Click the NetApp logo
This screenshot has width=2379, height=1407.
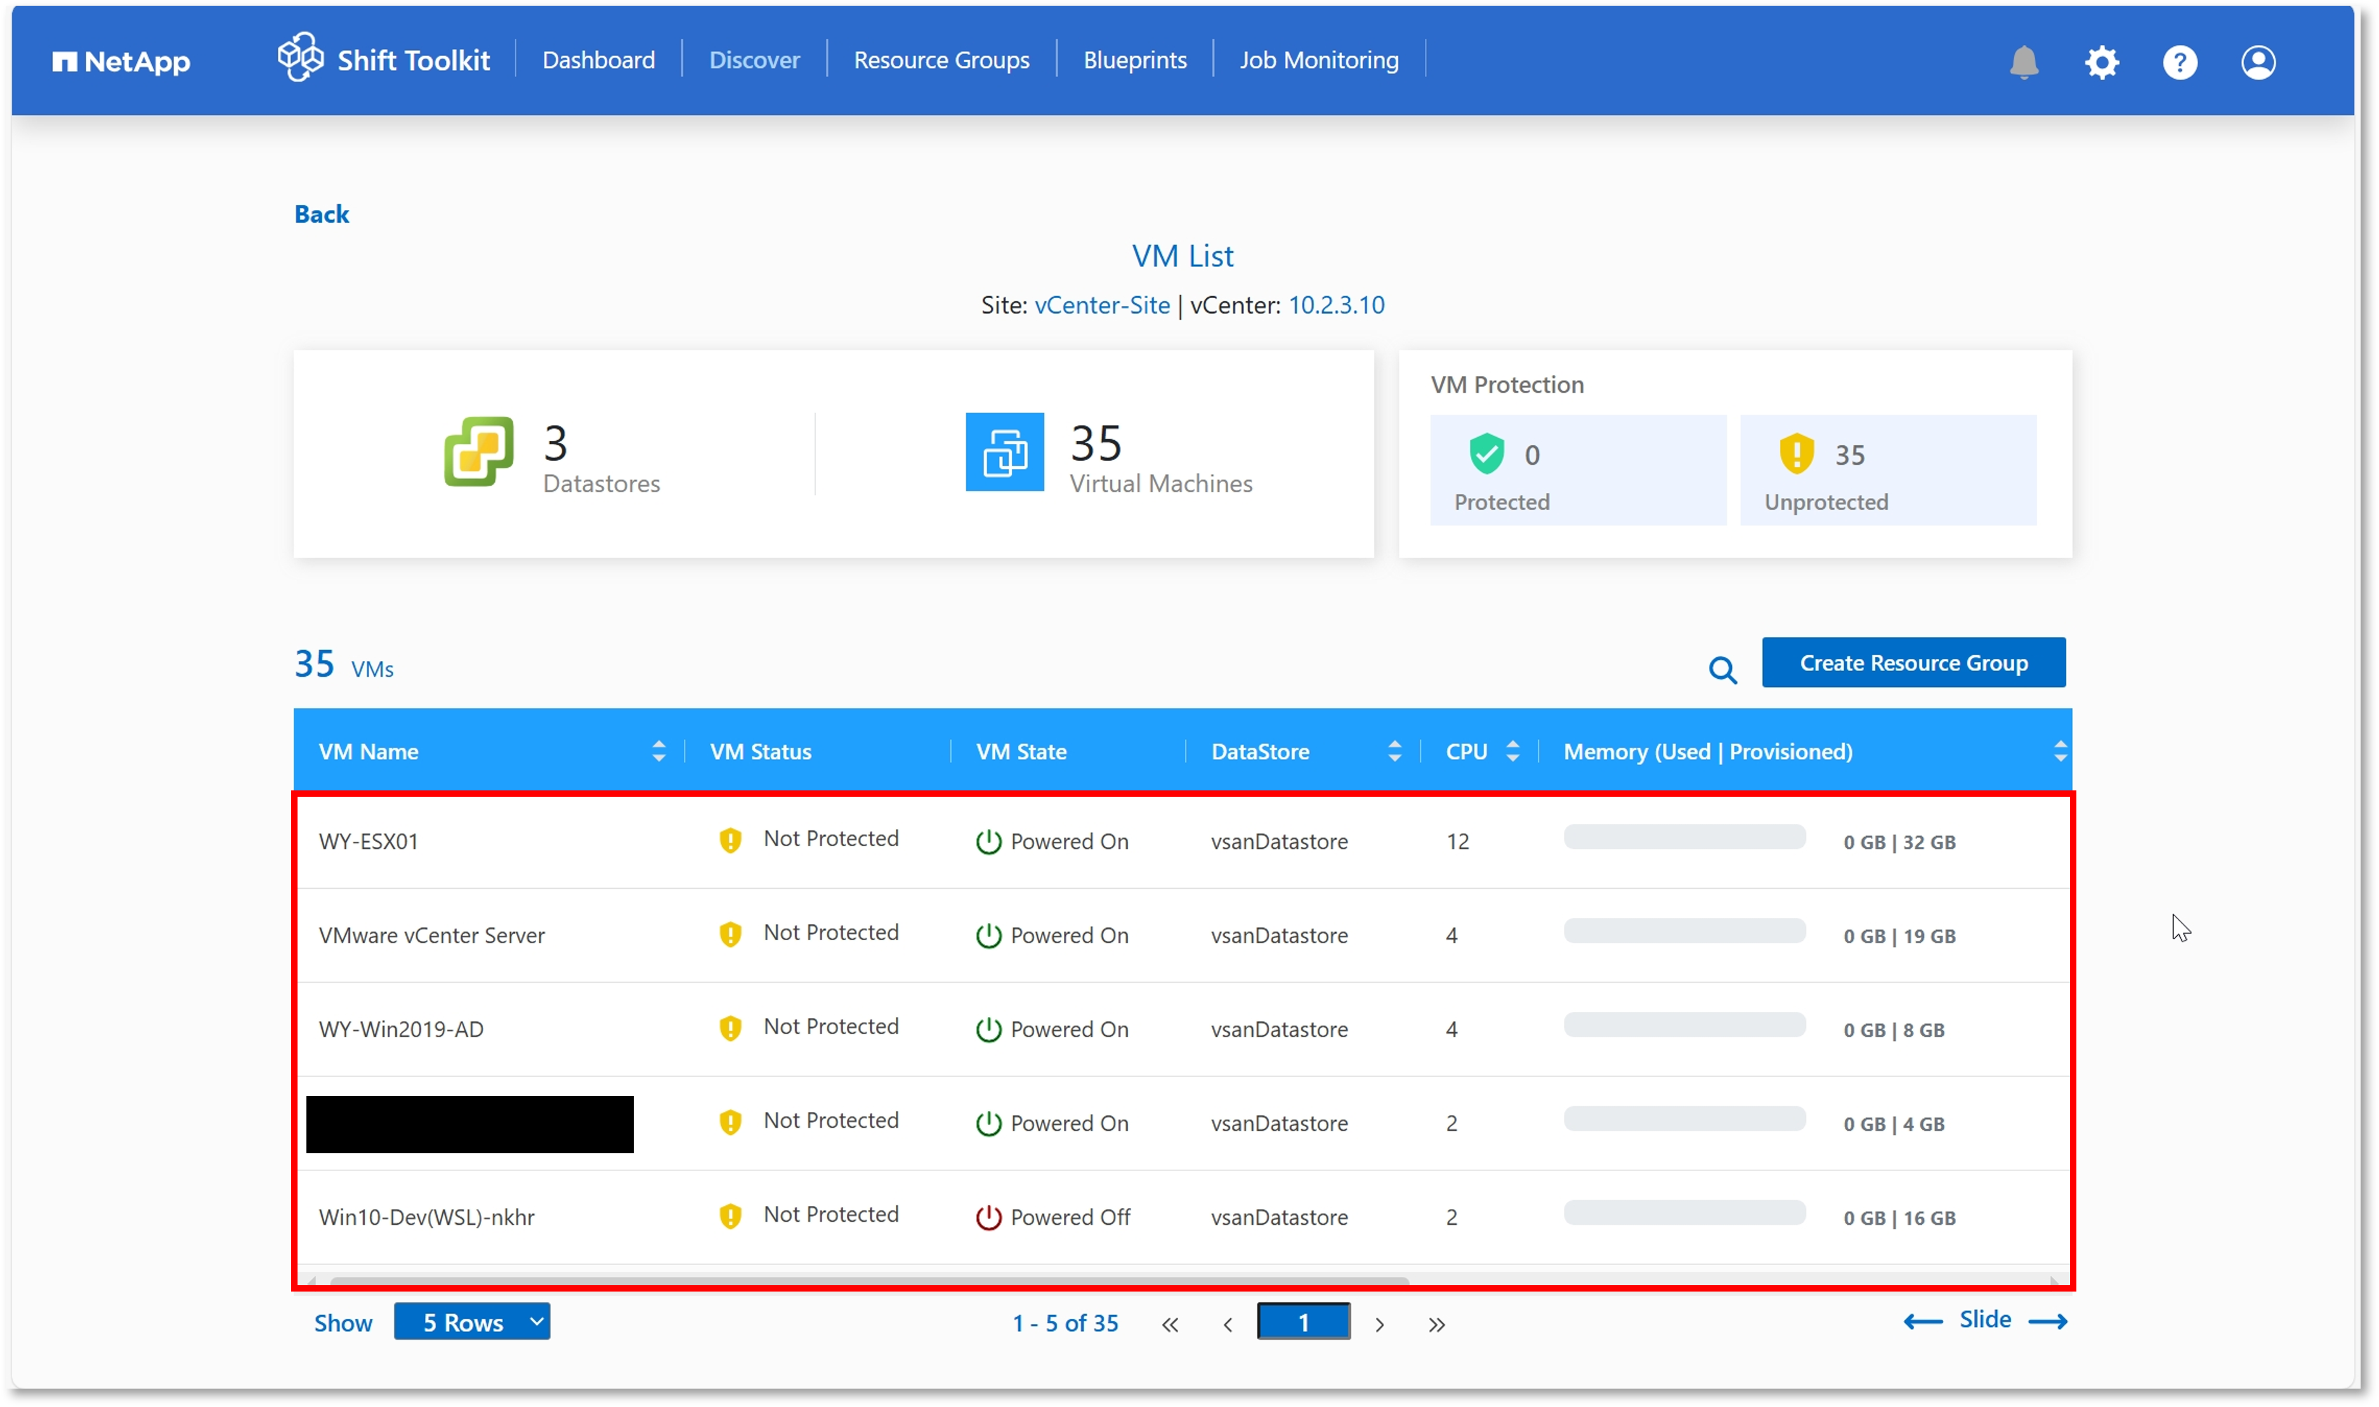pyautogui.click(x=121, y=62)
